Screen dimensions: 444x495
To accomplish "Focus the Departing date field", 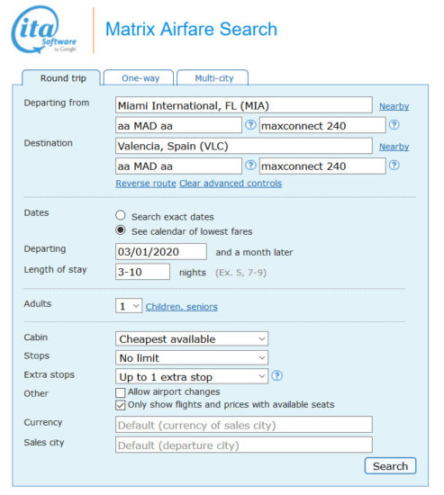I will click(x=161, y=252).
